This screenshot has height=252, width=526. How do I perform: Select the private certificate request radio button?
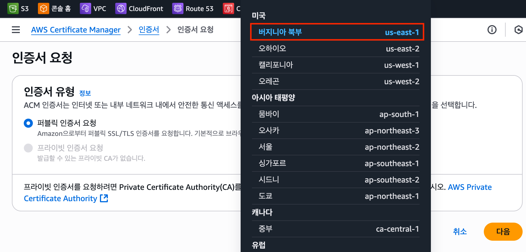tap(28, 148)
